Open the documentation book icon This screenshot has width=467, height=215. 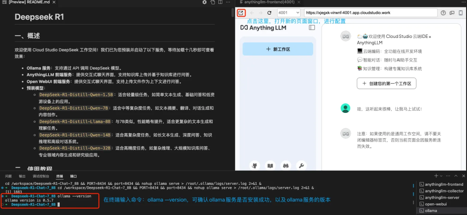[270, 166]
